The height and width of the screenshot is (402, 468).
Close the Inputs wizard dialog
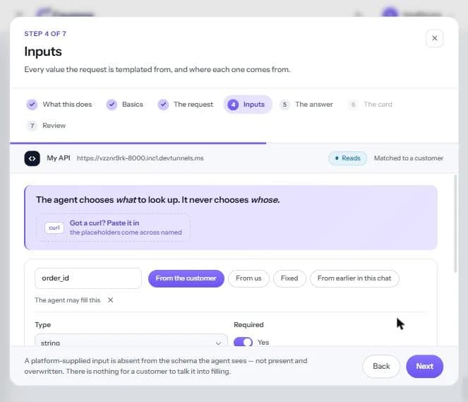434,38
